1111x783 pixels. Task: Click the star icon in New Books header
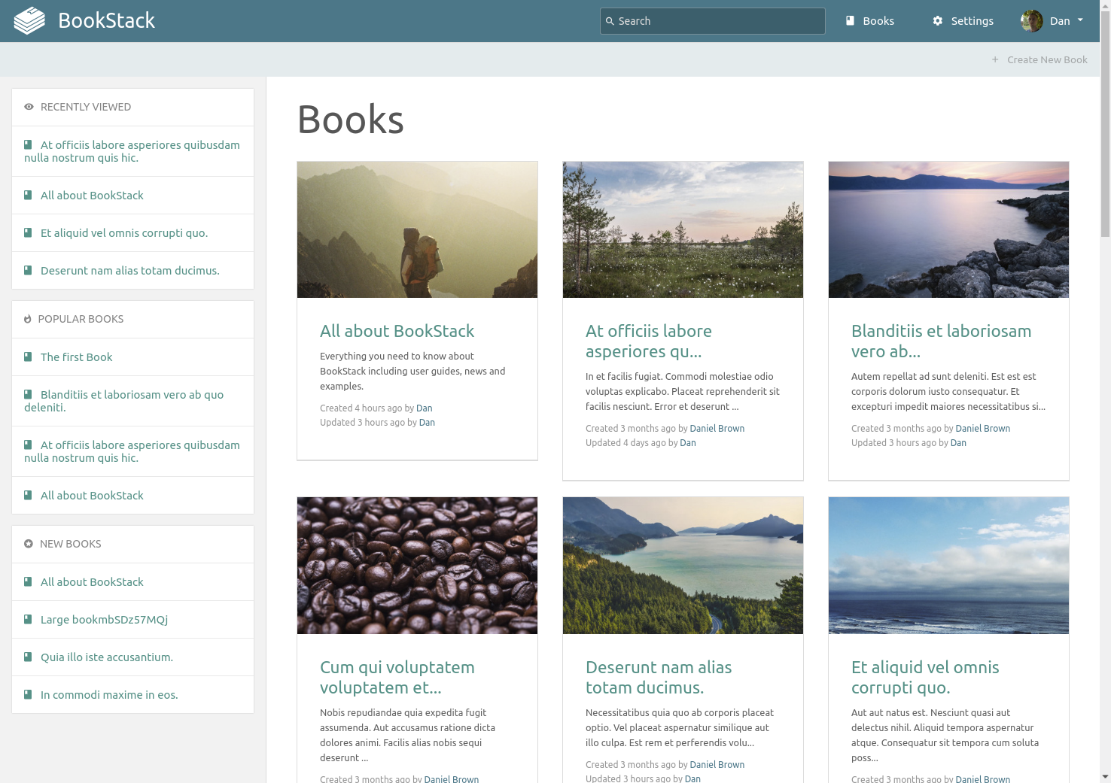(29, 544)
